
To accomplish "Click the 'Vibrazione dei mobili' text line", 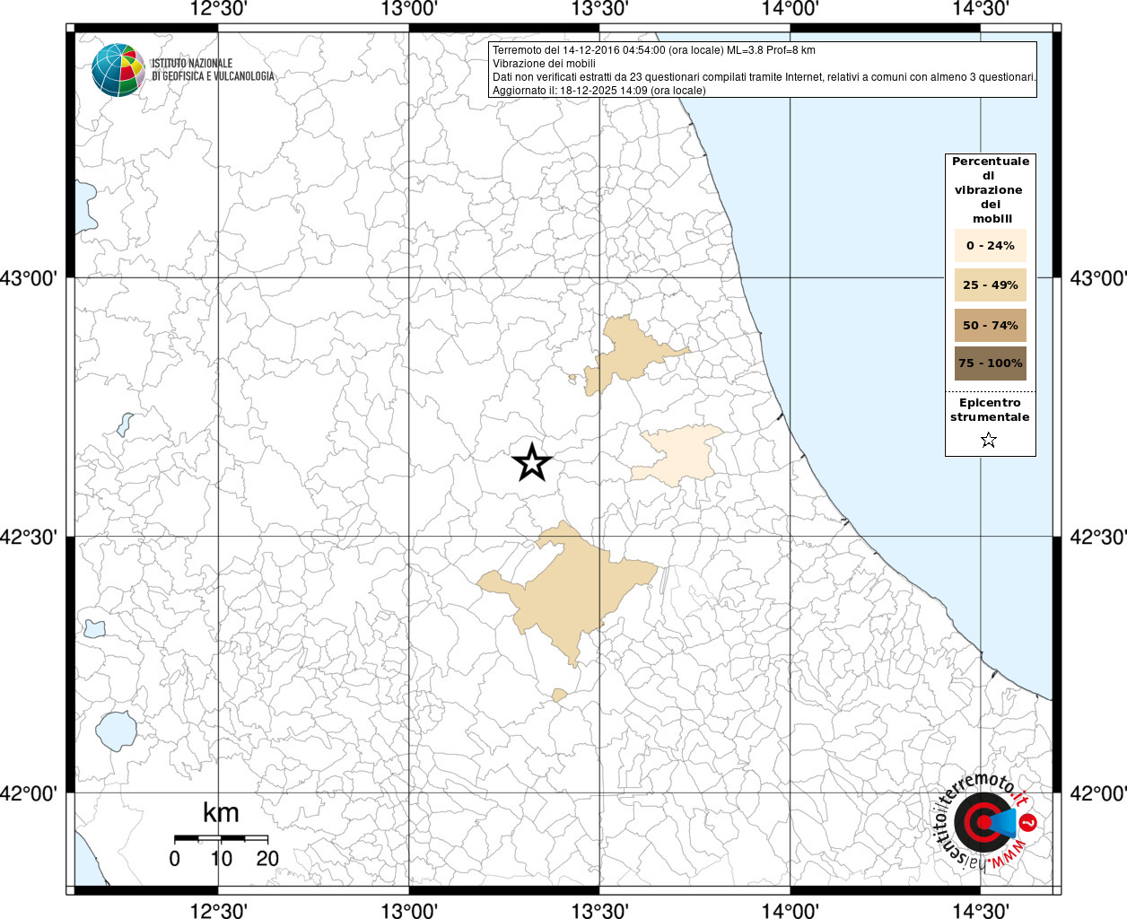I will coord(544,64).
